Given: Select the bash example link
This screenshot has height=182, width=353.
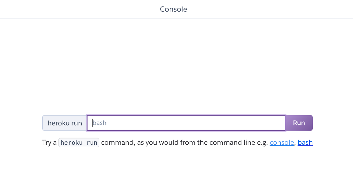Looking at the screenshot, I should [x=305, y=143].
